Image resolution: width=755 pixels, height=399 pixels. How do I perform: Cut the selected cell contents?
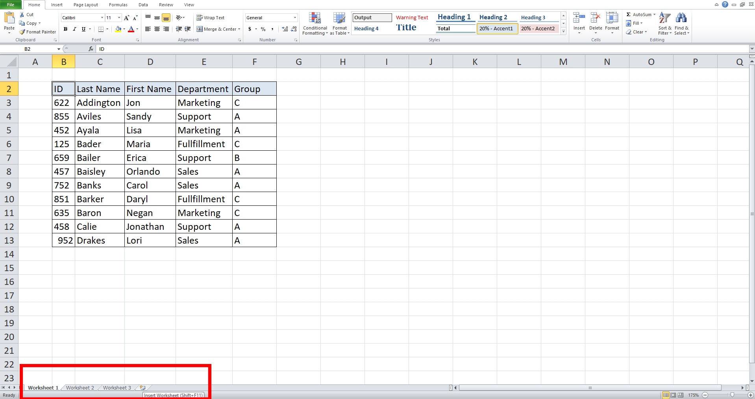(x=27, y=15)
